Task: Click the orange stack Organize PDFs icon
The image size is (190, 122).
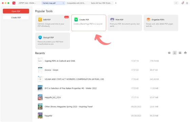Action: click(x=148, y=20)
